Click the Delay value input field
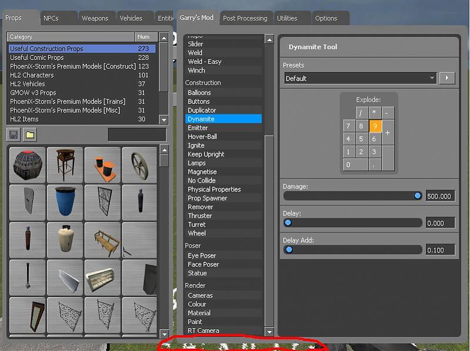Screen dimensions: 470x351 (x=440, y=223)
